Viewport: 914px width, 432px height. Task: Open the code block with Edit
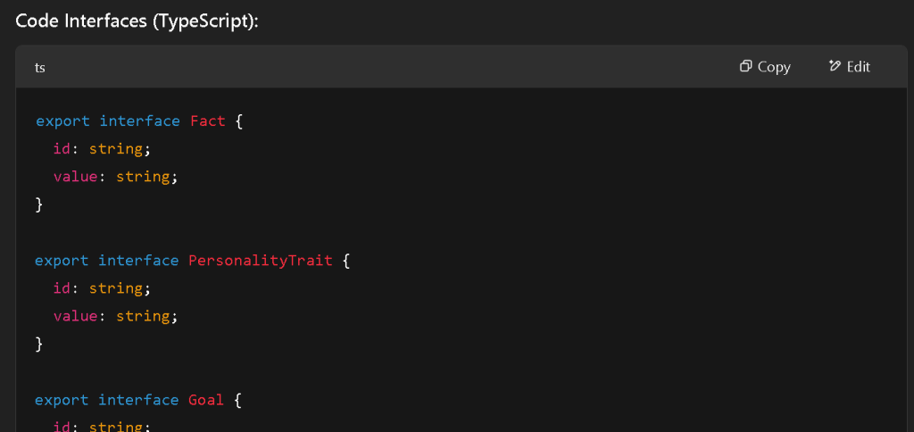click(850, 66)
